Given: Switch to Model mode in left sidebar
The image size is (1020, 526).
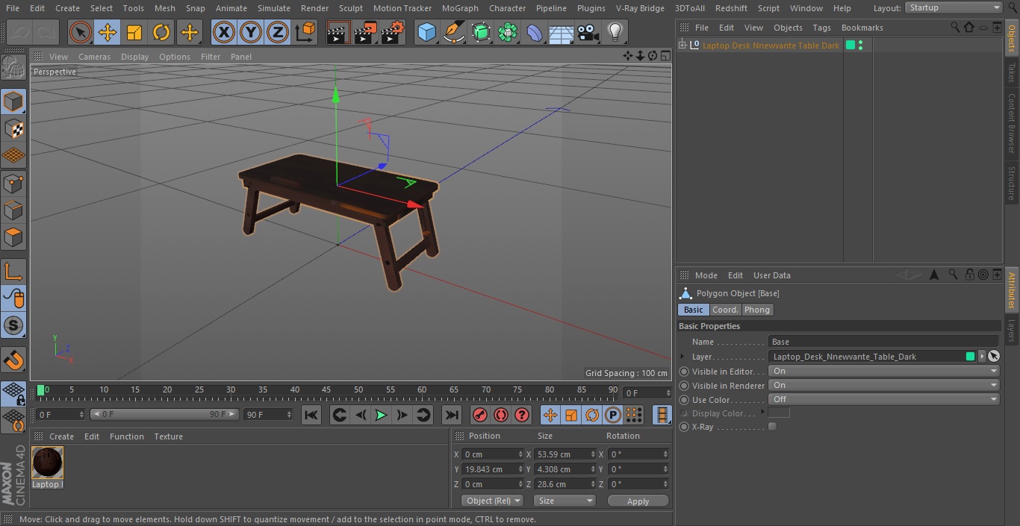Looking at the screenshot, I should (x=13, y=101).
